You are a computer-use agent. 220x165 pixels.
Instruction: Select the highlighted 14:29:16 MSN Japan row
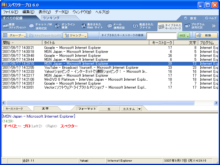[x=110, y=64]
